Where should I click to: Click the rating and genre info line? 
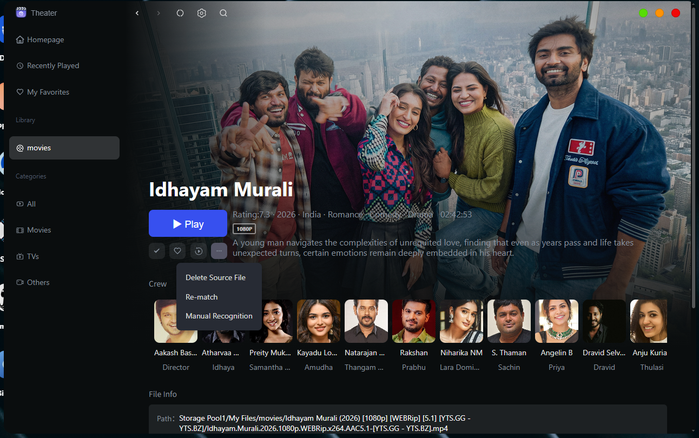tap(352, 215)
